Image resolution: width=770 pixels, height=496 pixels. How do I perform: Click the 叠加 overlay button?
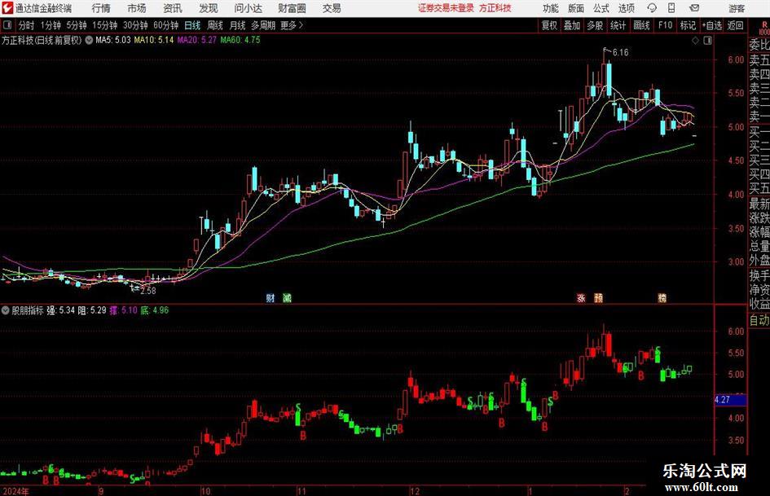(572, 25)
